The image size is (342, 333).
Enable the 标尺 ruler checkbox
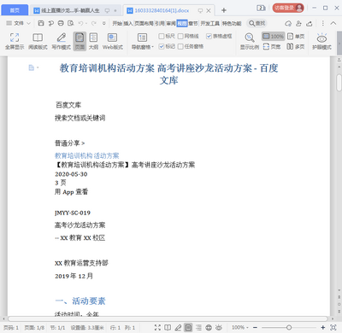coord(167,36)
